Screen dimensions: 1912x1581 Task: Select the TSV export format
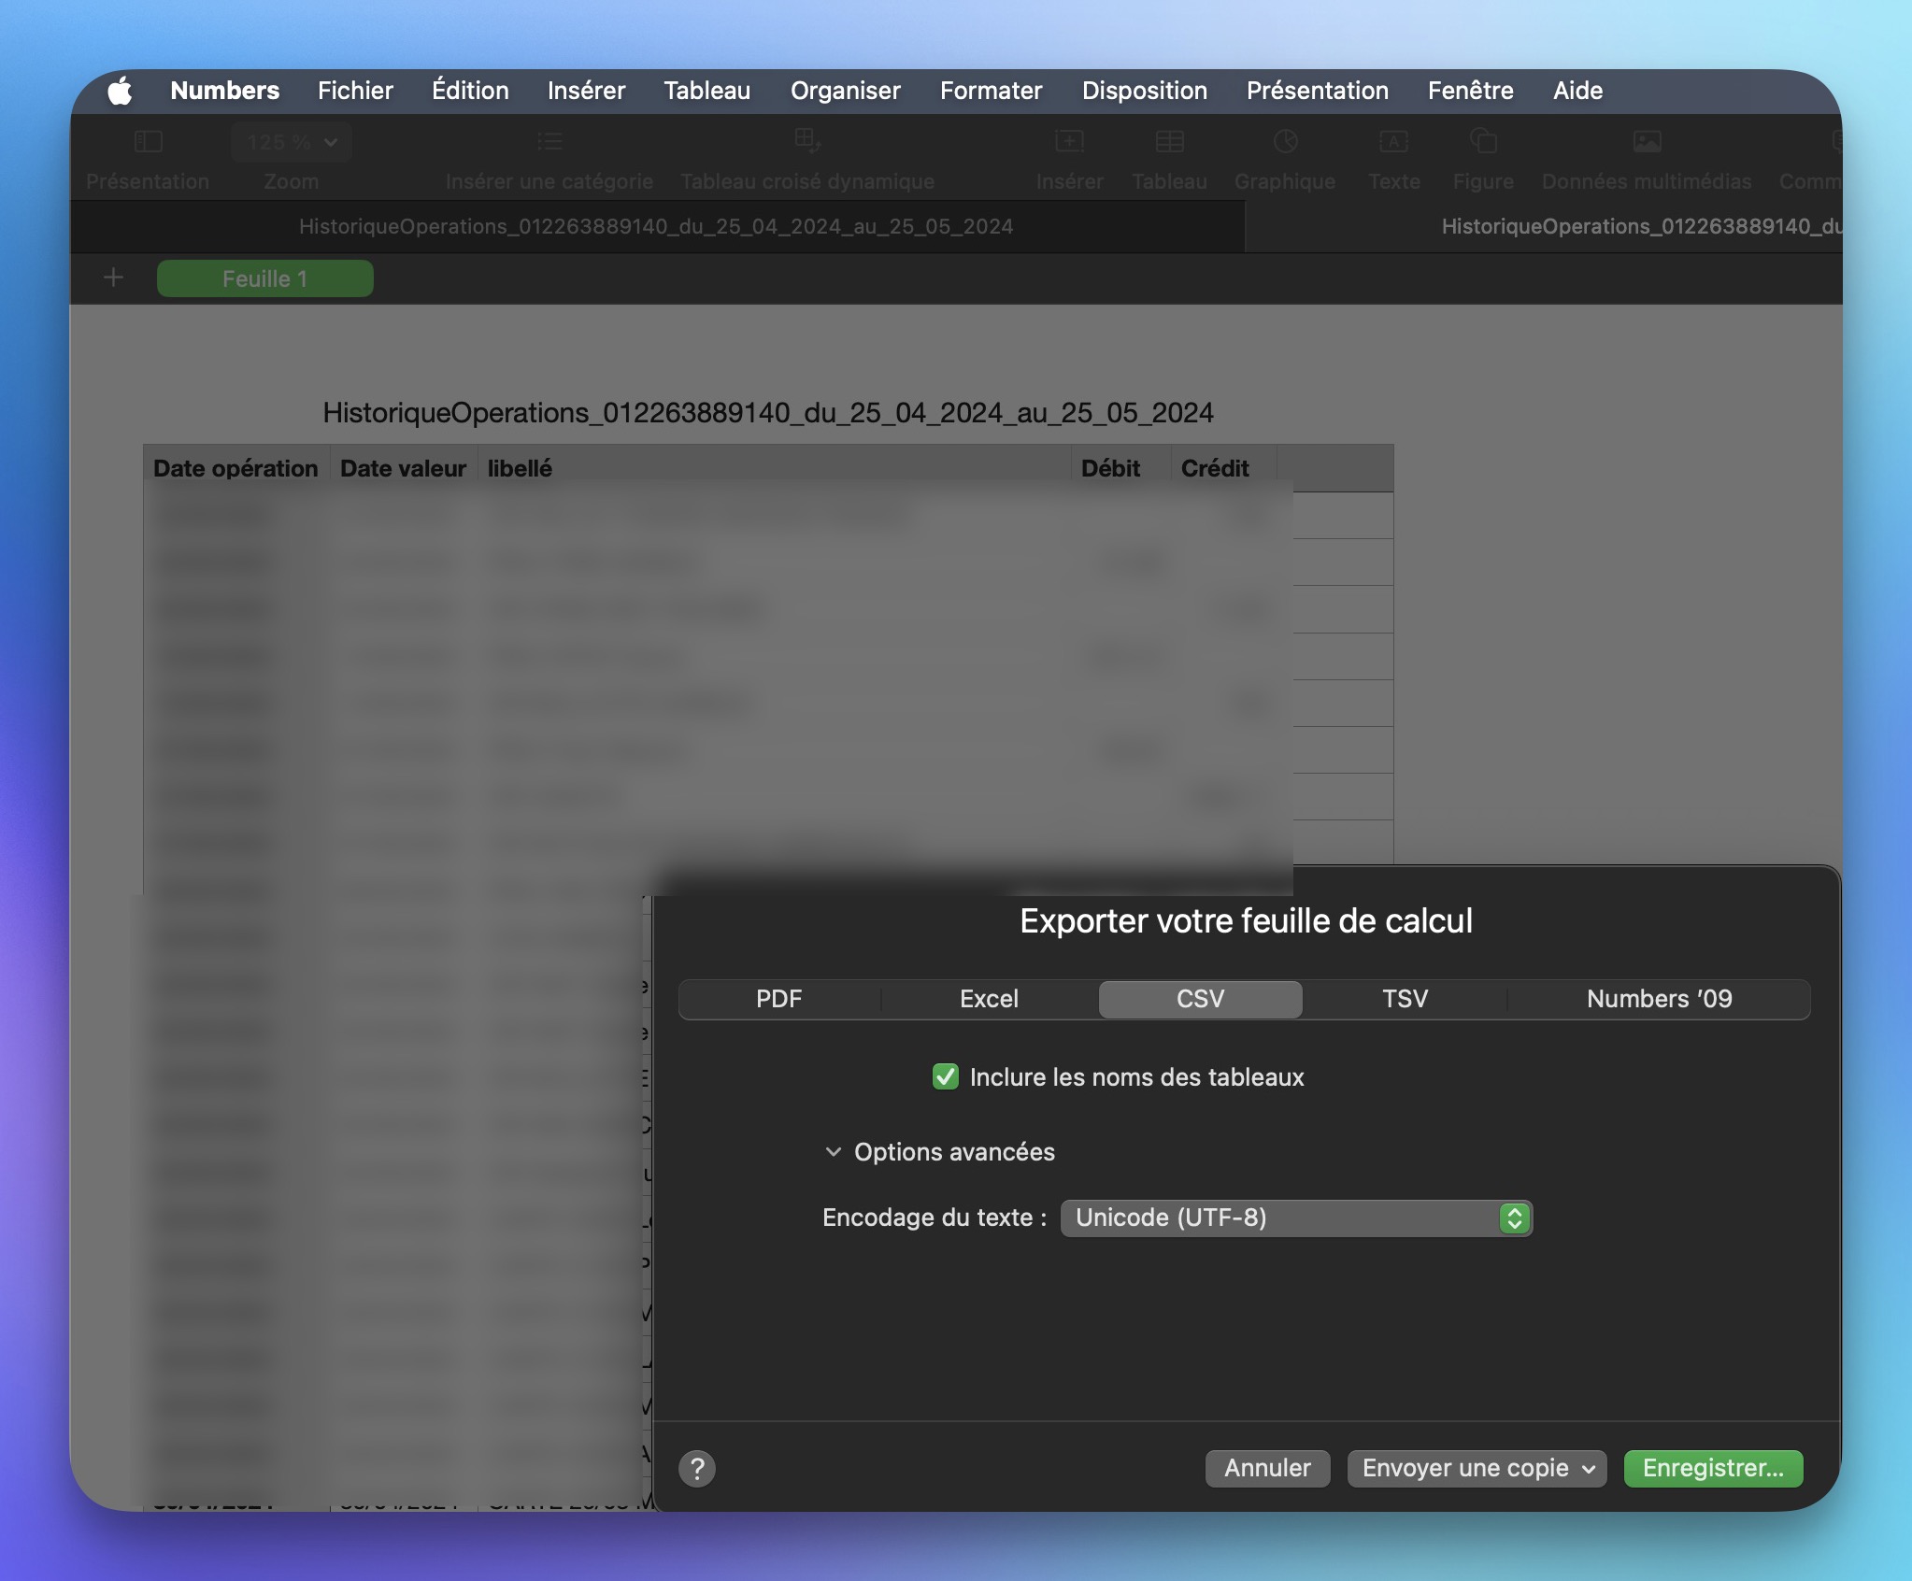click(1405, 999)
